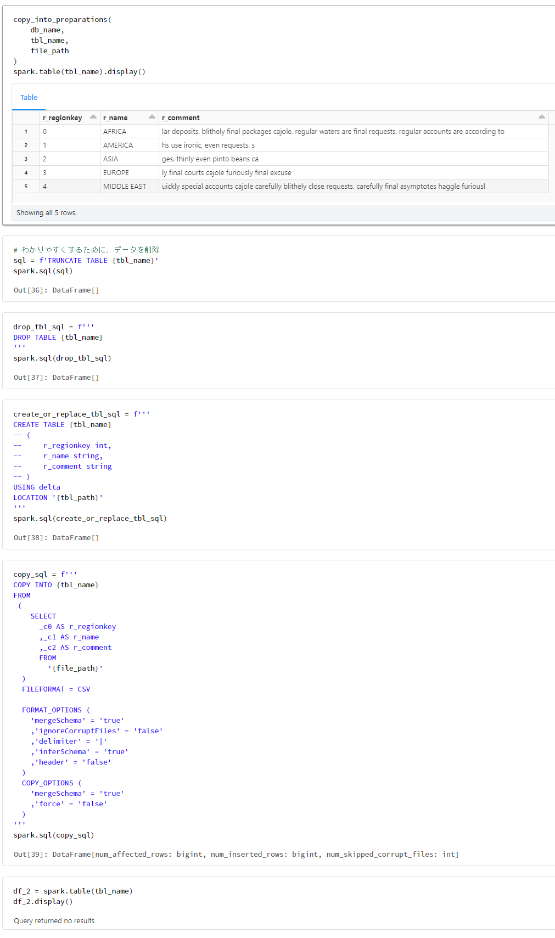This screenshot has height=938, width=555.
Task: Click the 'USING delta' code line
Action: pos(37,487)
